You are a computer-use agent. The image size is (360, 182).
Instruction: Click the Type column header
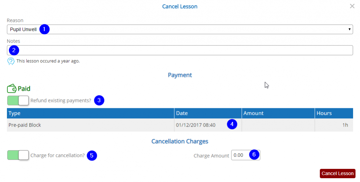90,113
